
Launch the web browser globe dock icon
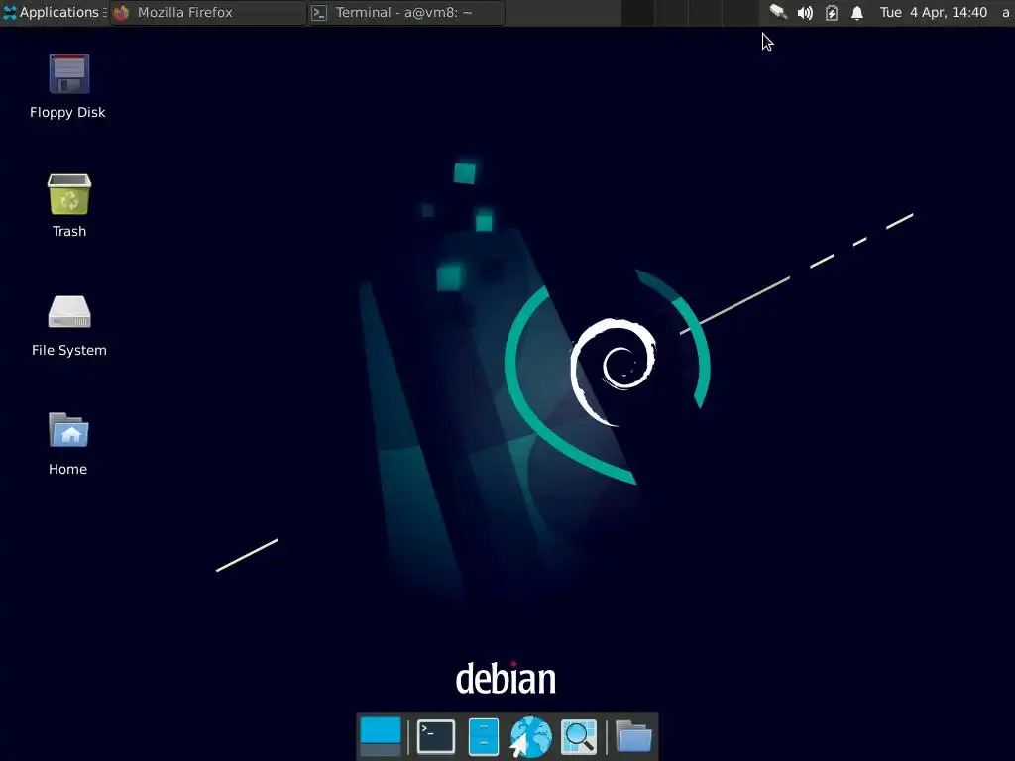pos(530,736)
